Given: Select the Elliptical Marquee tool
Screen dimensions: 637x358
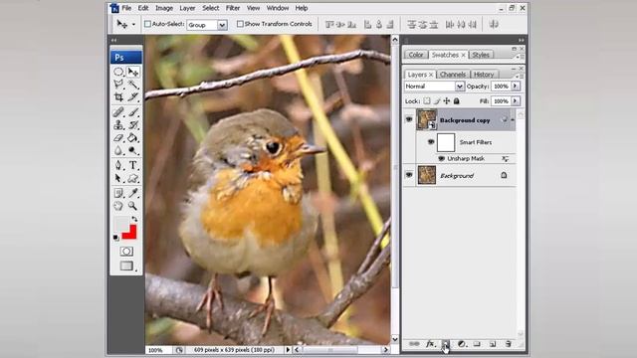Looking at the screenshot, I should coord(118,72).
